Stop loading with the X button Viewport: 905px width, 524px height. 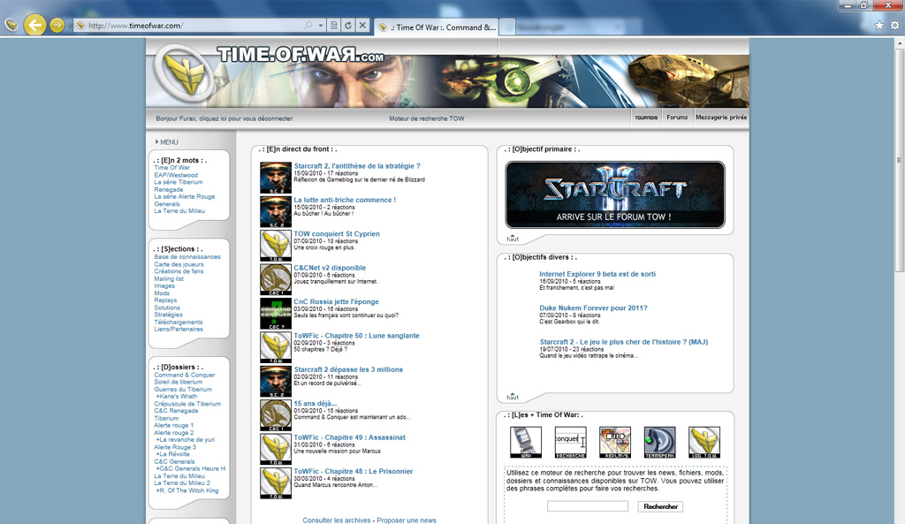pos(362,26)
